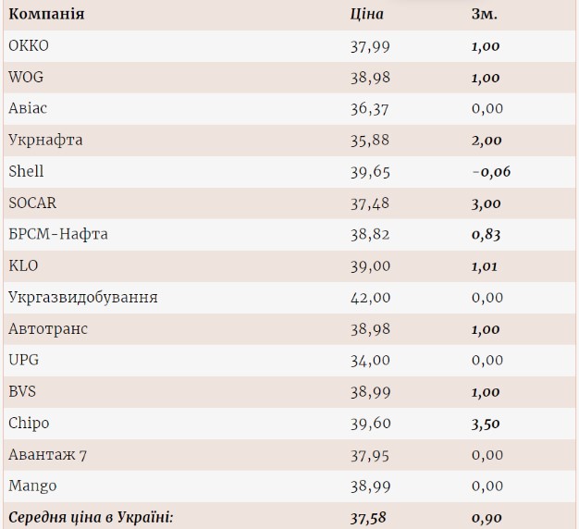Viewport: 579px width, 529px height.
Task: Select the Автотранс company name
Action: 48,328
